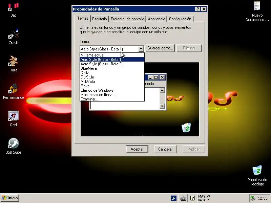Click the network tray icon near the clock
271x203 pixels.
point(253,198)
